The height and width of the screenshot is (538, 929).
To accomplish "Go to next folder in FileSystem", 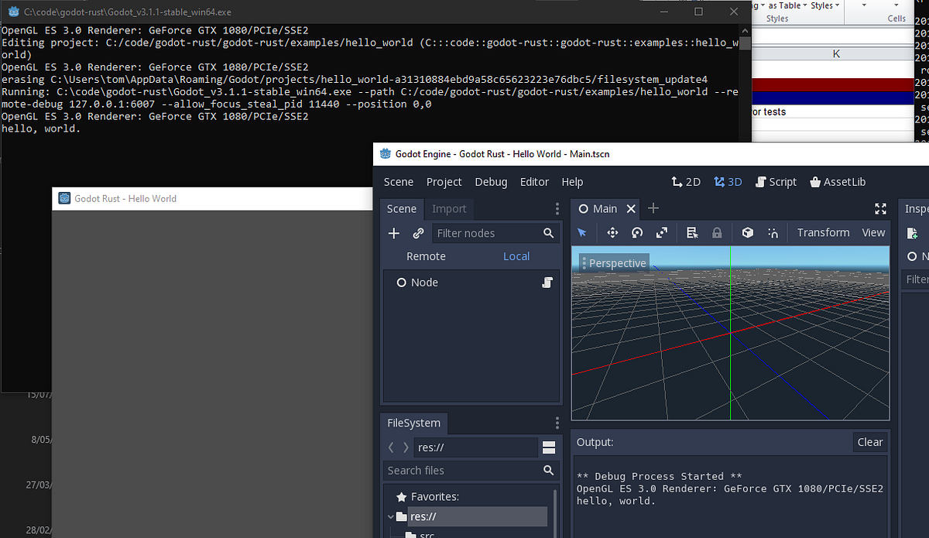I will pyautogui.click(x=406, y=447).
